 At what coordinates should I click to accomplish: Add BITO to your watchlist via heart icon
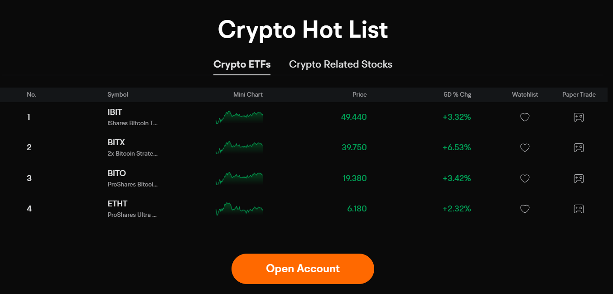[x=525, y=178]
